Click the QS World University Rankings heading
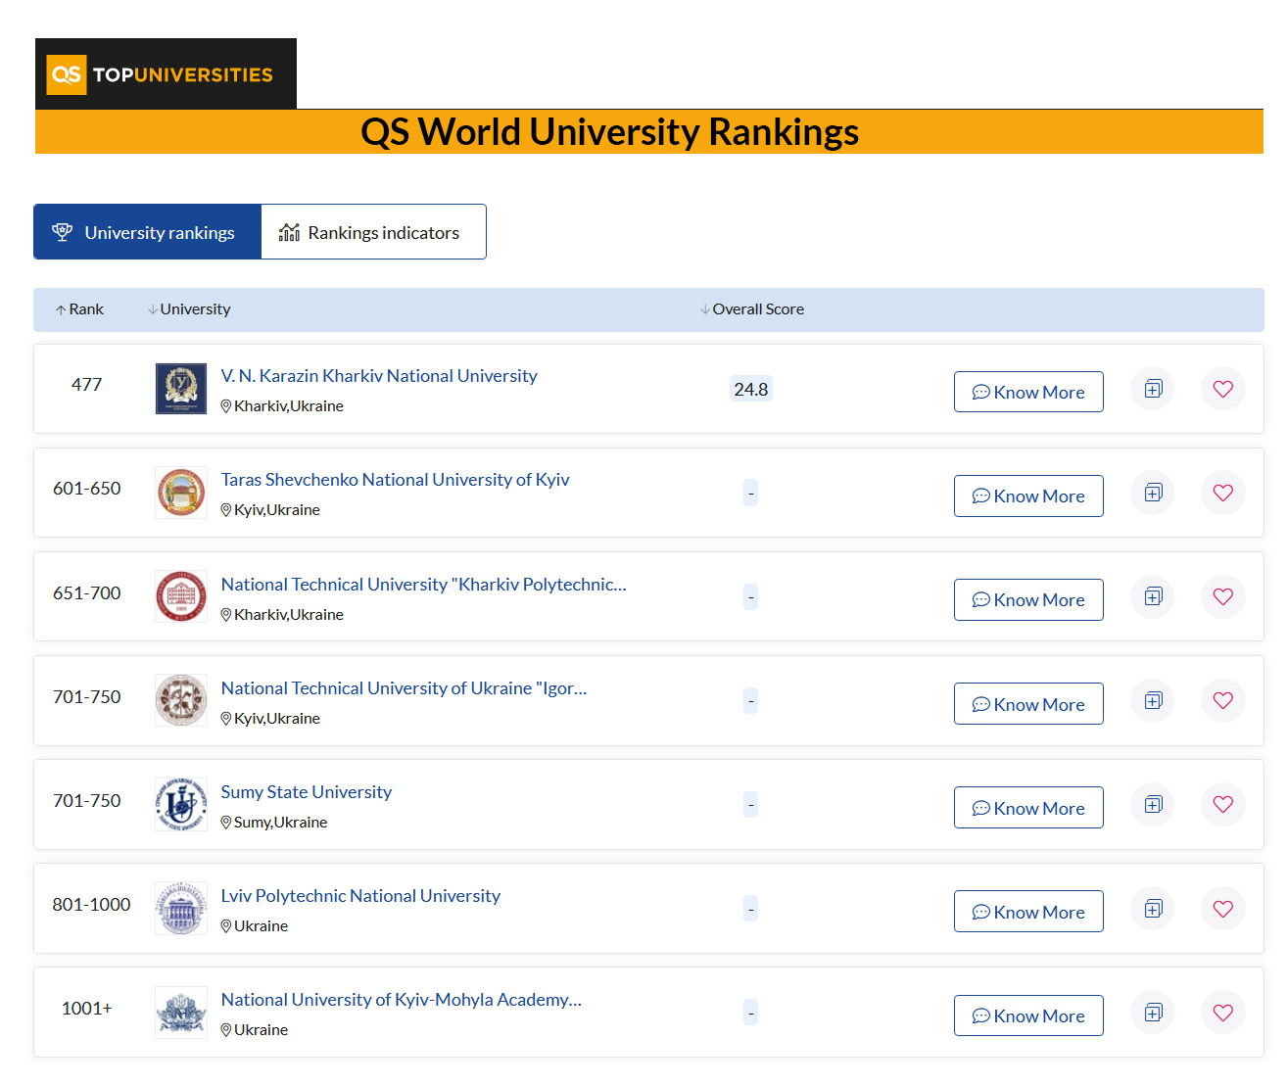This screenshot has width=1287, height=1086. coord(609,132)
